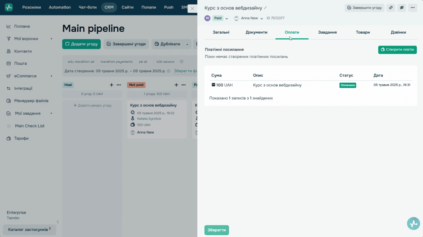Open Попапи in top menu
423x237 pixels.
click(x=148, y=7)
